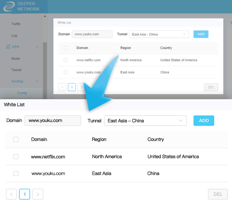Click United States of America in small upper table

click(x=179, y=60)
